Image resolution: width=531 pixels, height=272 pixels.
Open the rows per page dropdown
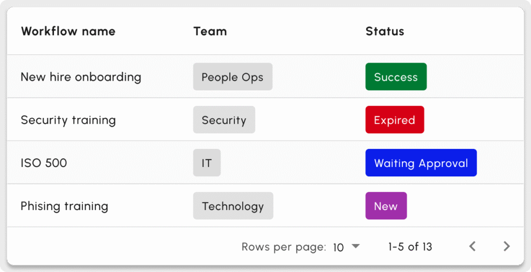tap(355, 247)
